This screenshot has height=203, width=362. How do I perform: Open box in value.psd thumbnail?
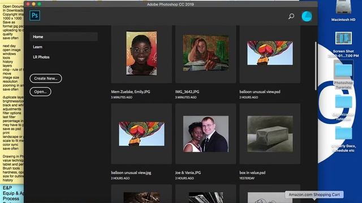tap(270, 134)
